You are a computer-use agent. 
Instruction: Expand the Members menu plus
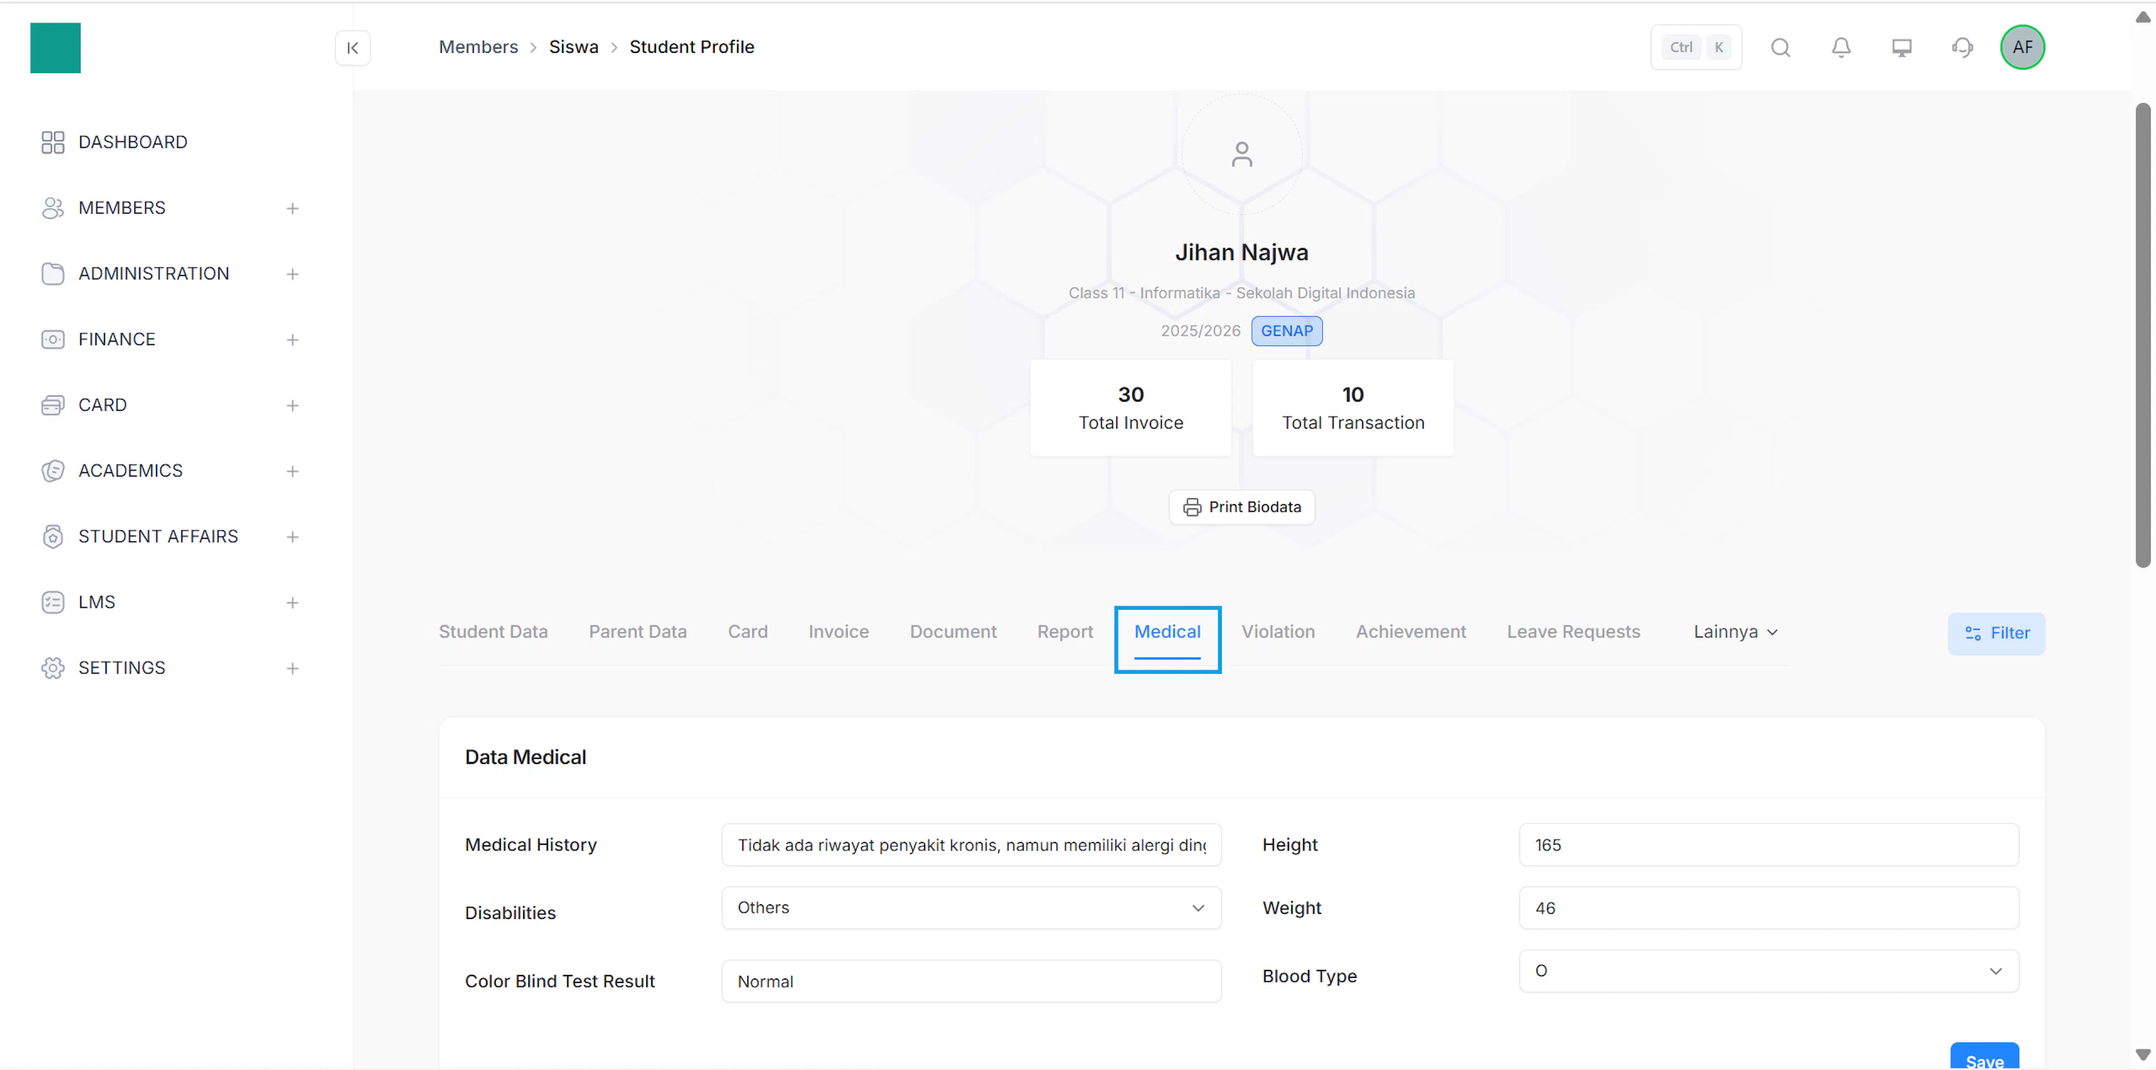[x=292, y=208]
